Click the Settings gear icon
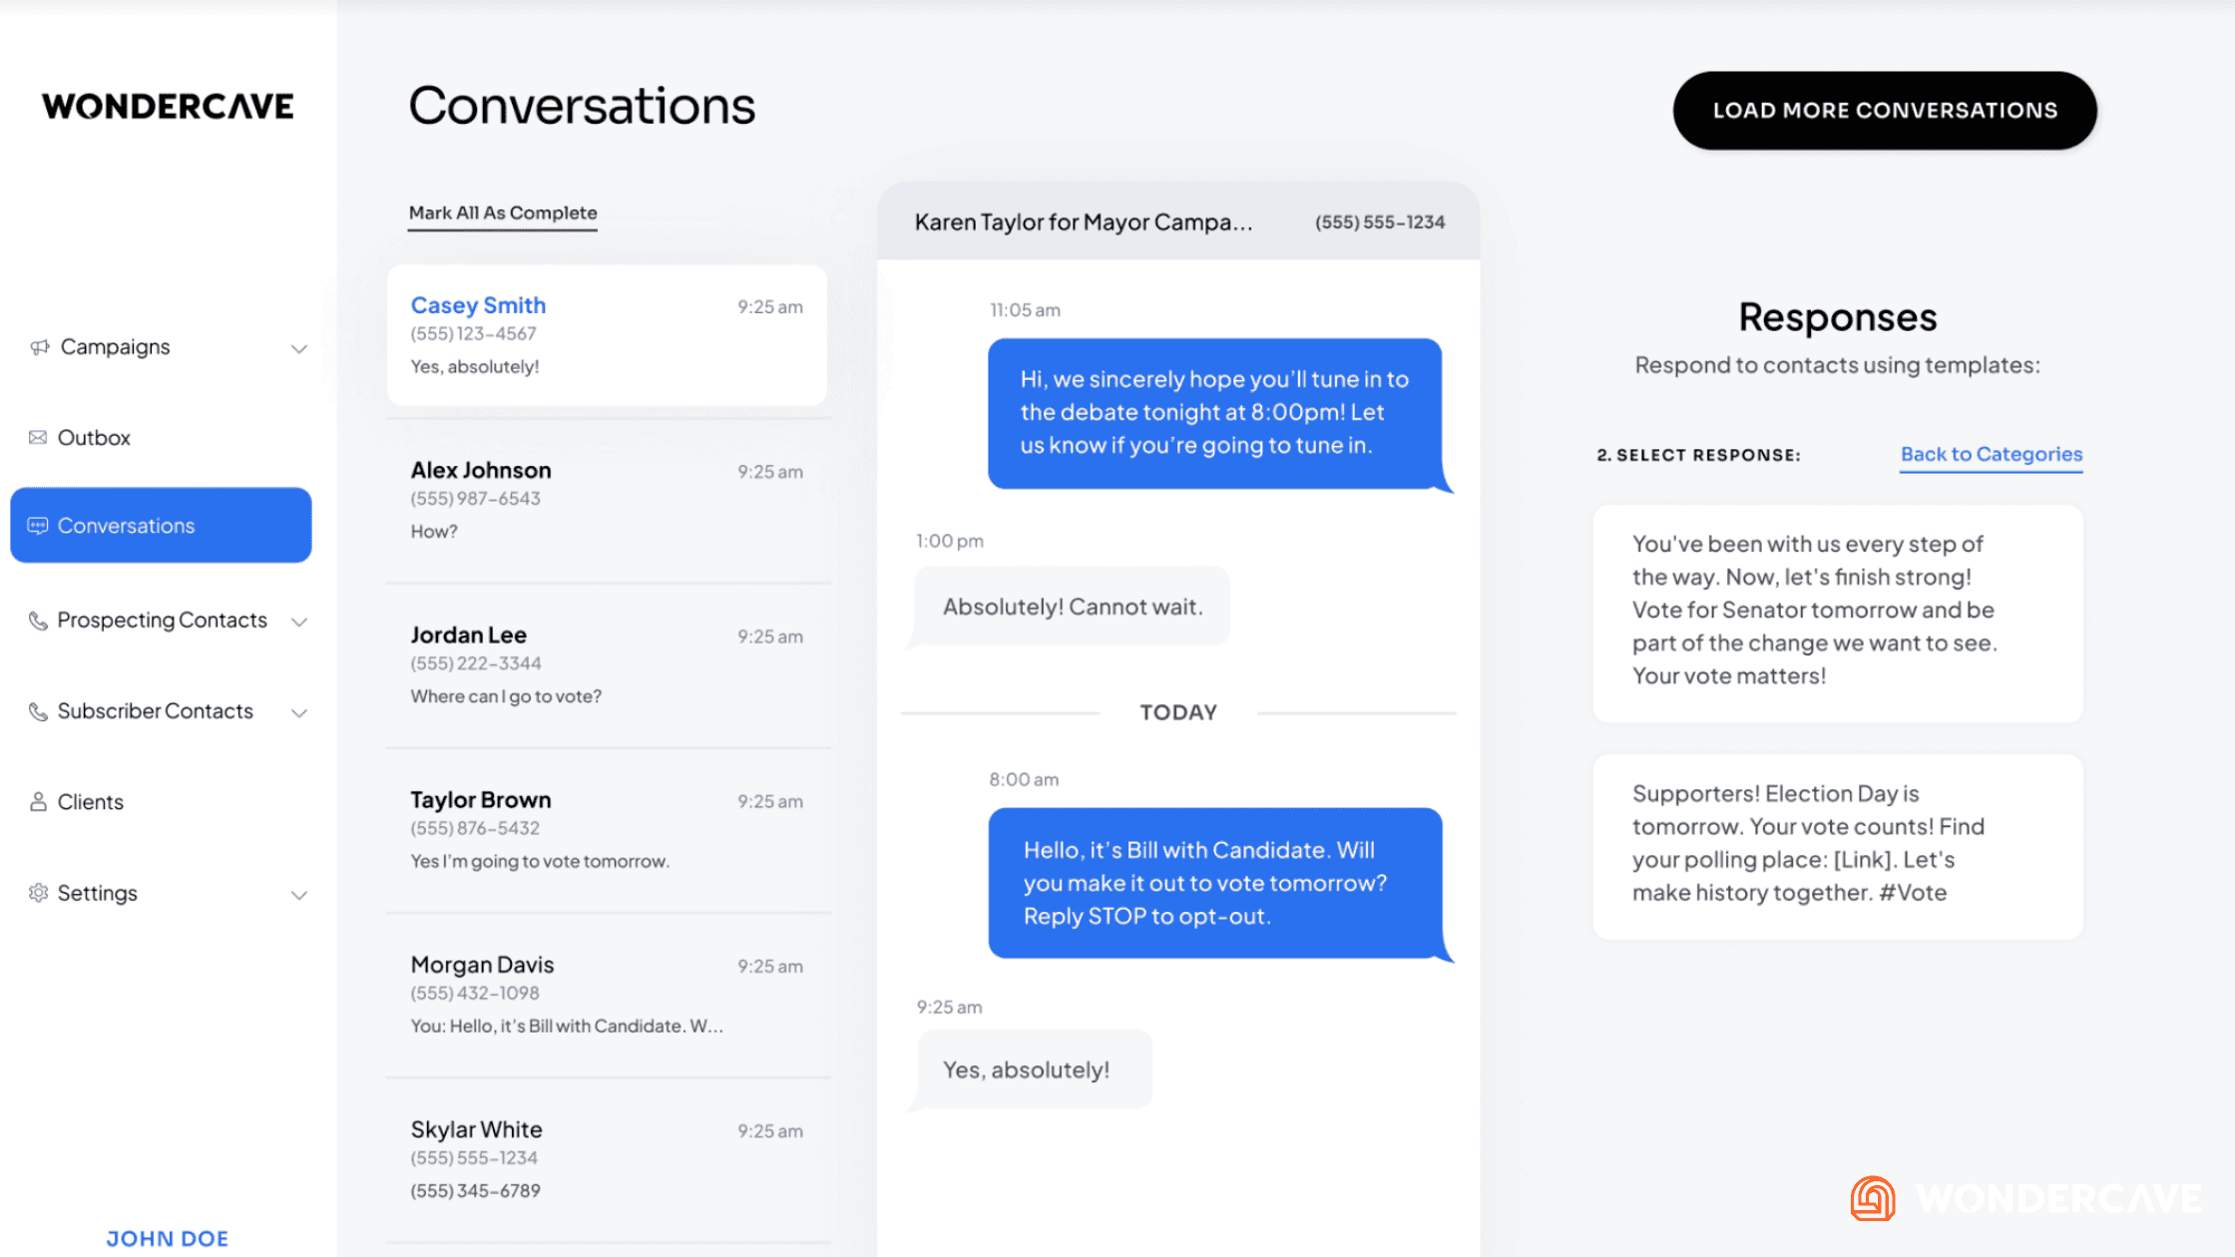The width and height of the screenshot is (2235, 1257). [38, 893]
